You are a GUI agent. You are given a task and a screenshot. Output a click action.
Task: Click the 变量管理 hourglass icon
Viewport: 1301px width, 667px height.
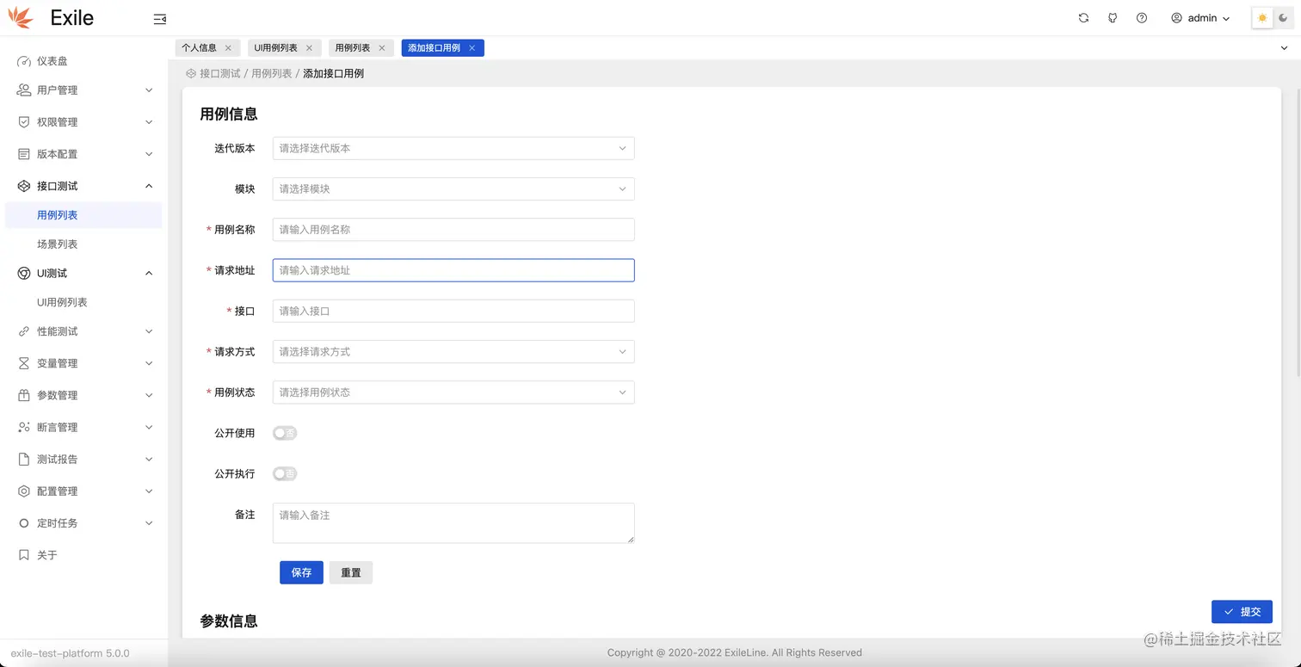click(x=24, y=363)
